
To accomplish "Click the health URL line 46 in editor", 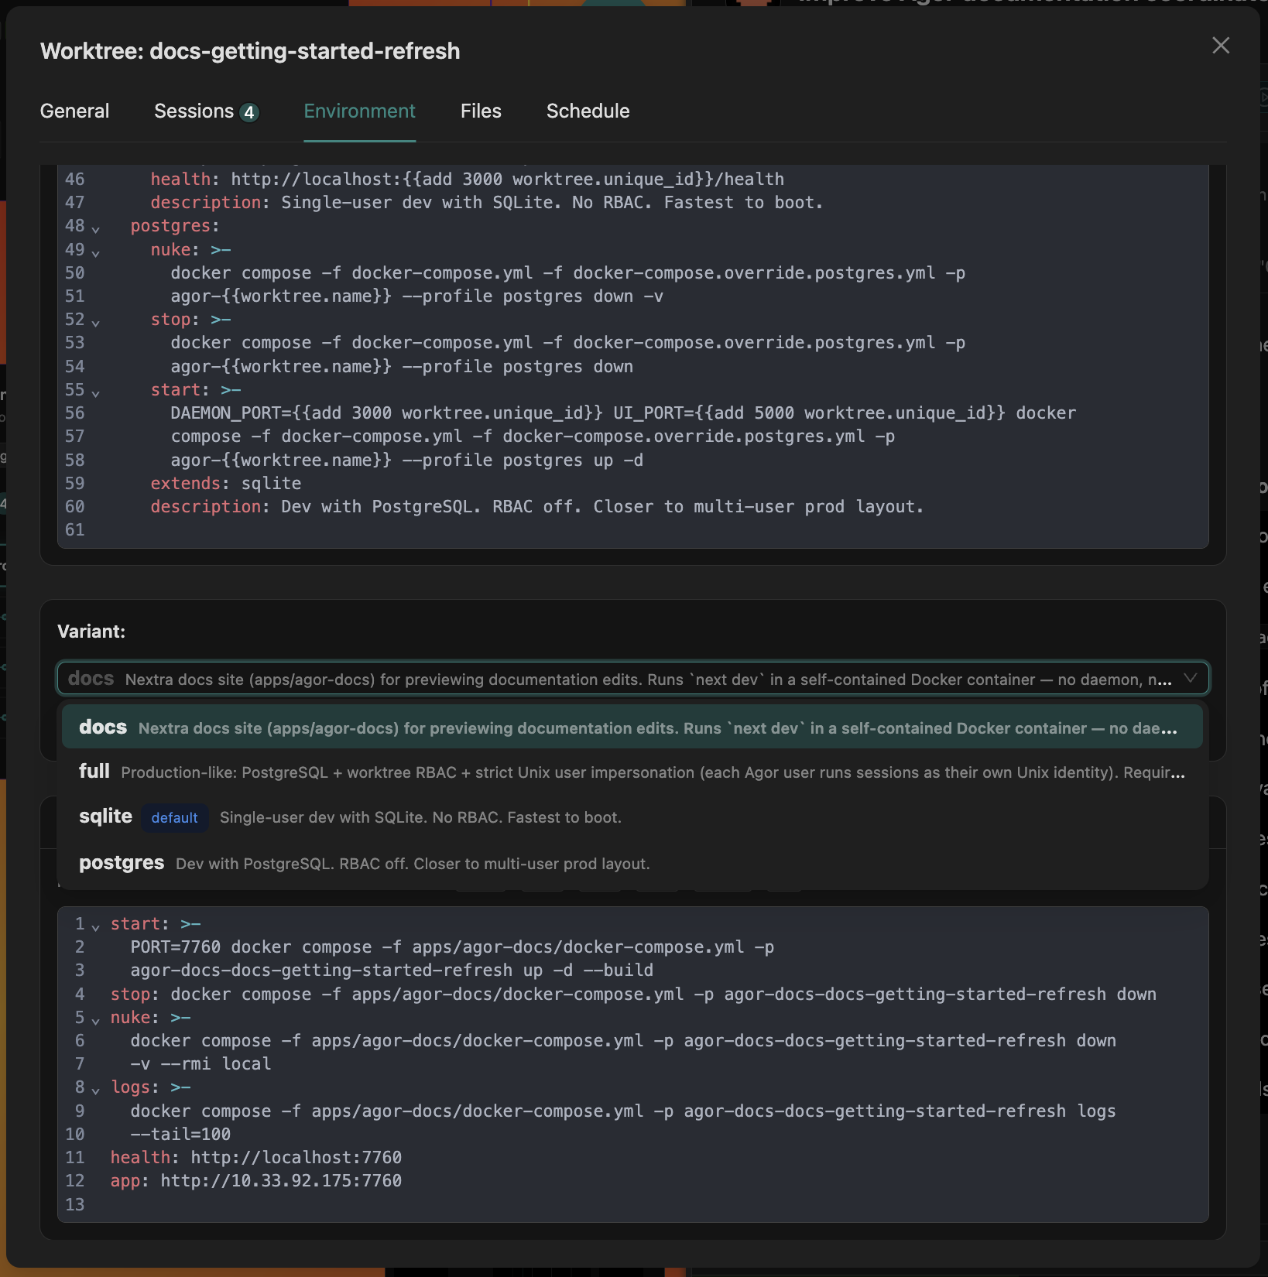I will 467,180.
